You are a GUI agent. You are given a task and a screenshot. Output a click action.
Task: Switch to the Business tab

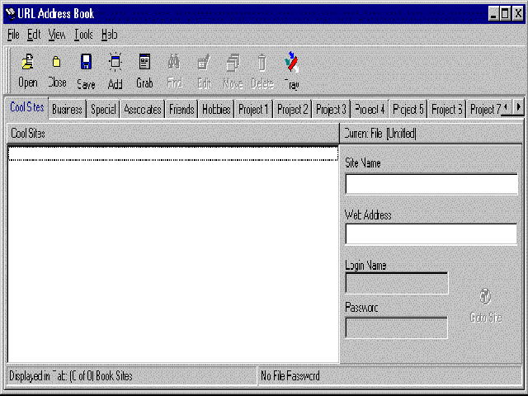click(x=68, y=109)
